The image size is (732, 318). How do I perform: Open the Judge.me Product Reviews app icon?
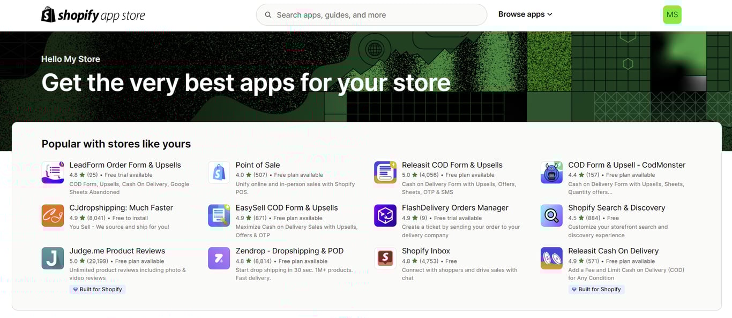click(x=52, y=259)
